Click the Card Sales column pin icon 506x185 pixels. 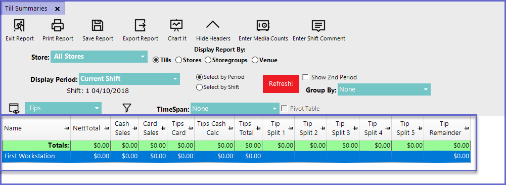pyautogui.click(x=163, y=128)
